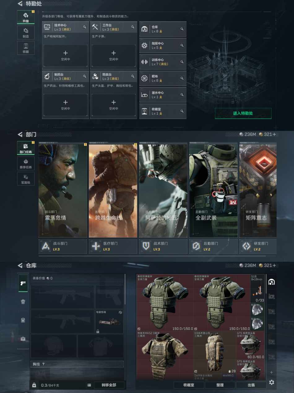
Task: Open the 赛季任务 tab
Action: (x=26, y=163)
